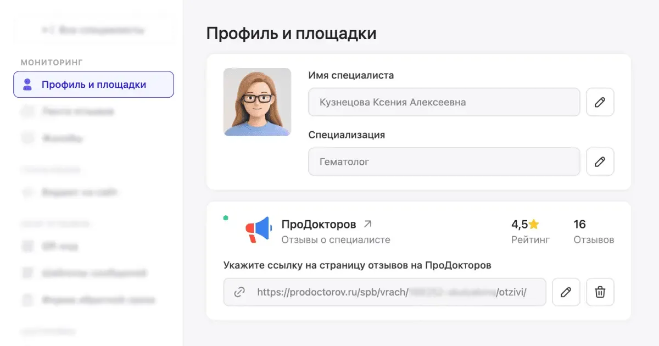Viewport: 659px width, 346px height.
Task: Click the 4,5 rating value
Action: (520, 224)
